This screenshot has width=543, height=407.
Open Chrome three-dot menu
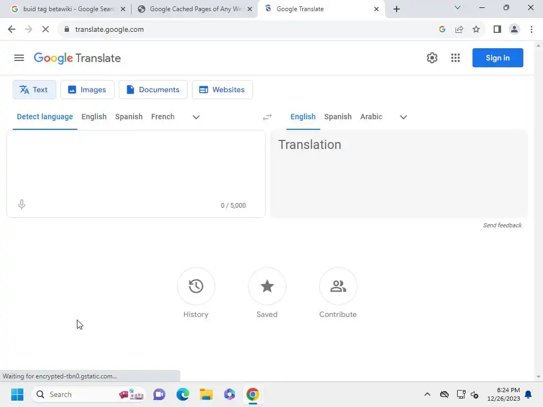pos(531,30)
